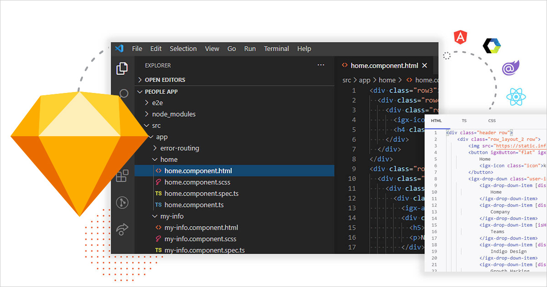This screenshot has width=547, height=287.
Task: Click the Explorer more actions ellipsis
Action: click(x=321, y=65)
